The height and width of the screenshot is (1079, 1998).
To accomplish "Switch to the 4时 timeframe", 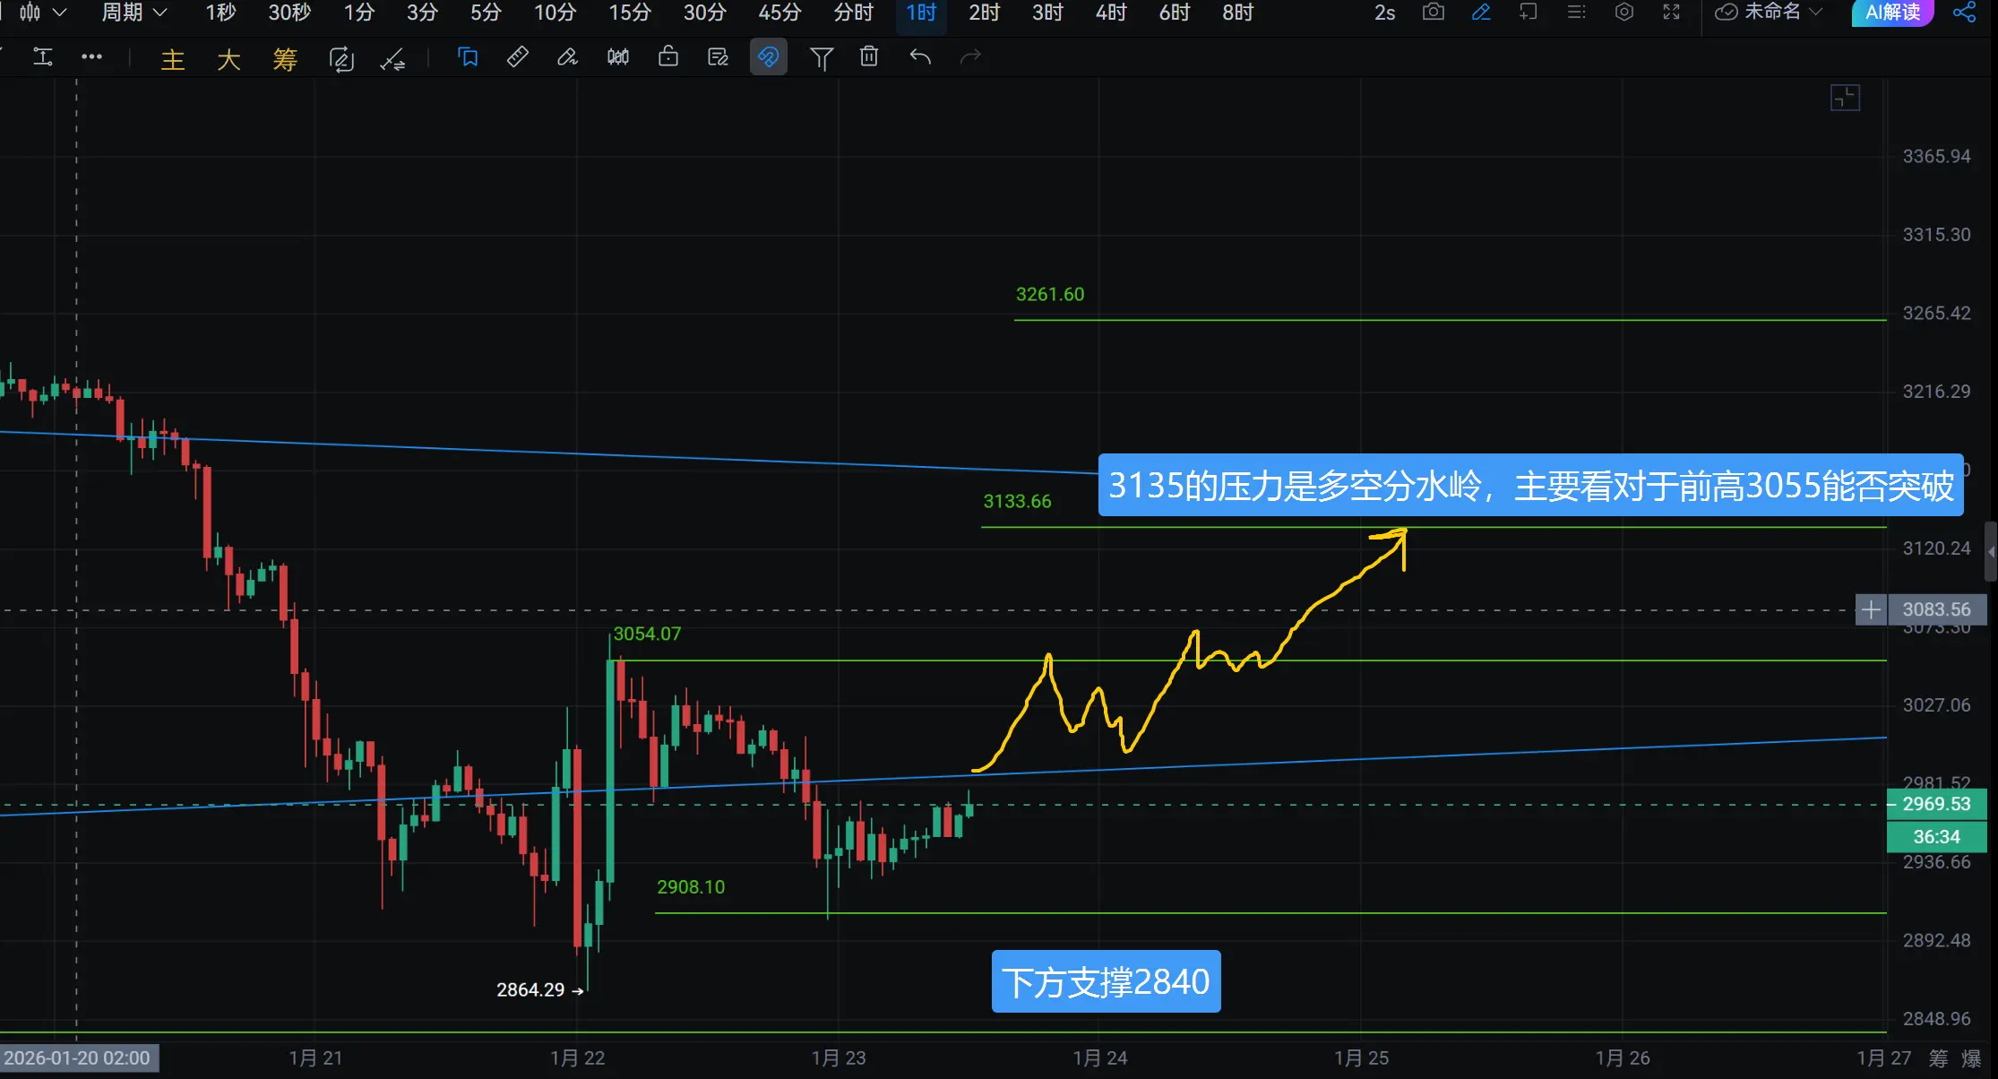I will click(x=1110, y=13).
